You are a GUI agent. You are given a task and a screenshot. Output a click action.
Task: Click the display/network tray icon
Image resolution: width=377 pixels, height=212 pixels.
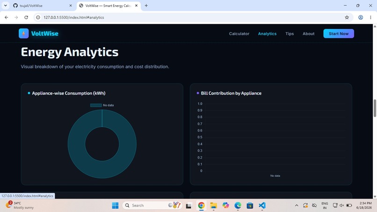coord(335,205)
